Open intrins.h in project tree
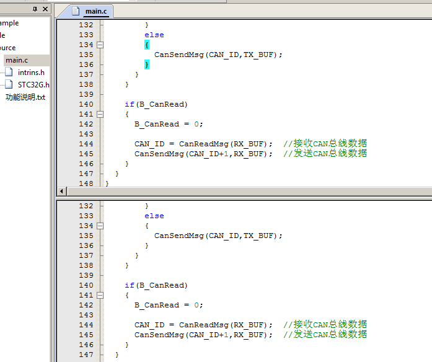The height and width of the screenshot is (362, 432). click(x=31, y=73)
